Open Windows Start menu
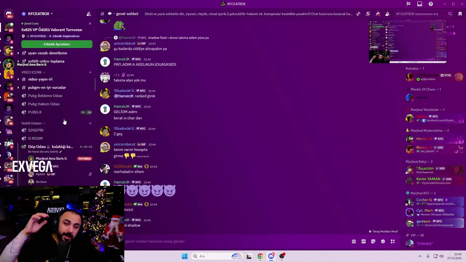Viewport: 466px width, 262px height. [185, 256]
